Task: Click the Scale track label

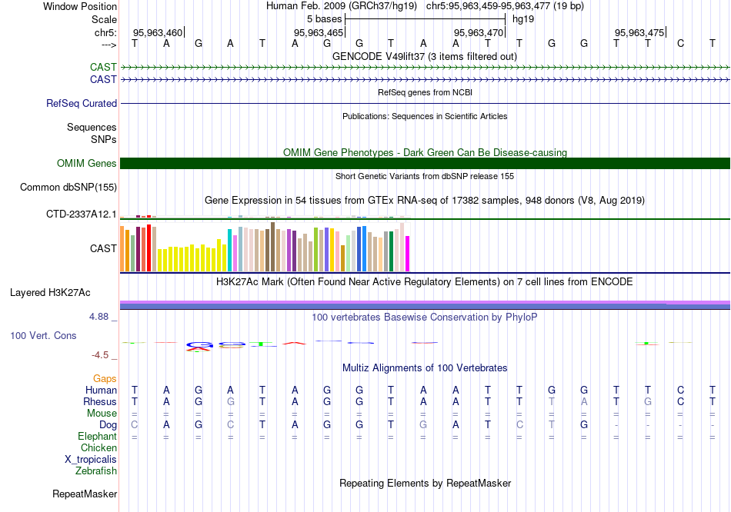Action: coord(104,19)
